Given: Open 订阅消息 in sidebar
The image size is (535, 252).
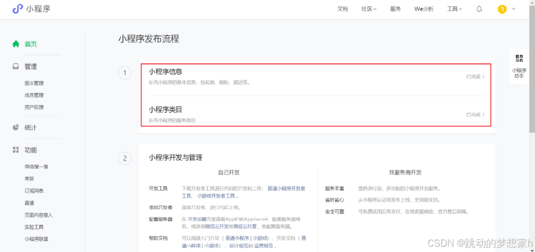Looking at the screenshot, I should (34, 191).
